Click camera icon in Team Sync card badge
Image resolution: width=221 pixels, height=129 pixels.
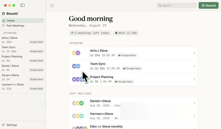124,68
